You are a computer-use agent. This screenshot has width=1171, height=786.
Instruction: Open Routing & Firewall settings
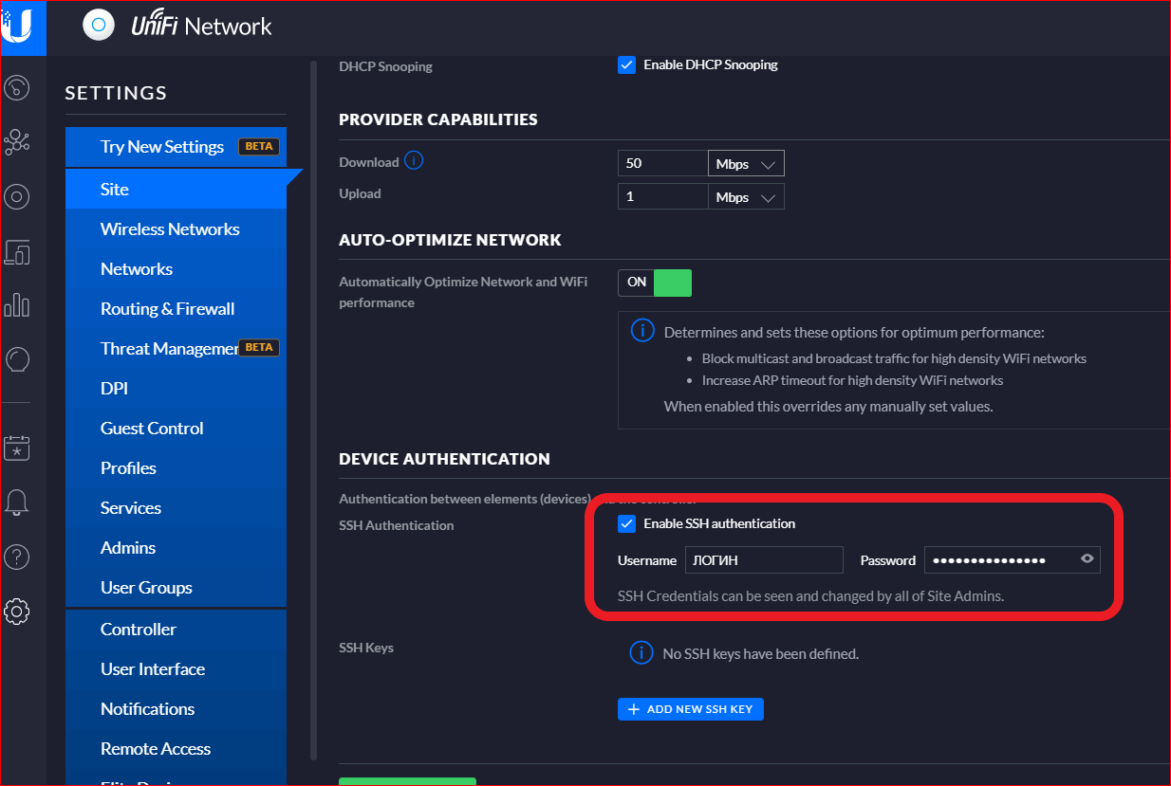176,308
